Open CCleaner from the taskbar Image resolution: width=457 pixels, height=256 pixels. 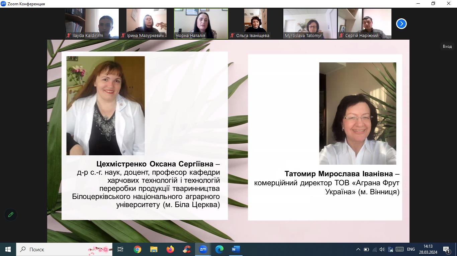(187, 249)
